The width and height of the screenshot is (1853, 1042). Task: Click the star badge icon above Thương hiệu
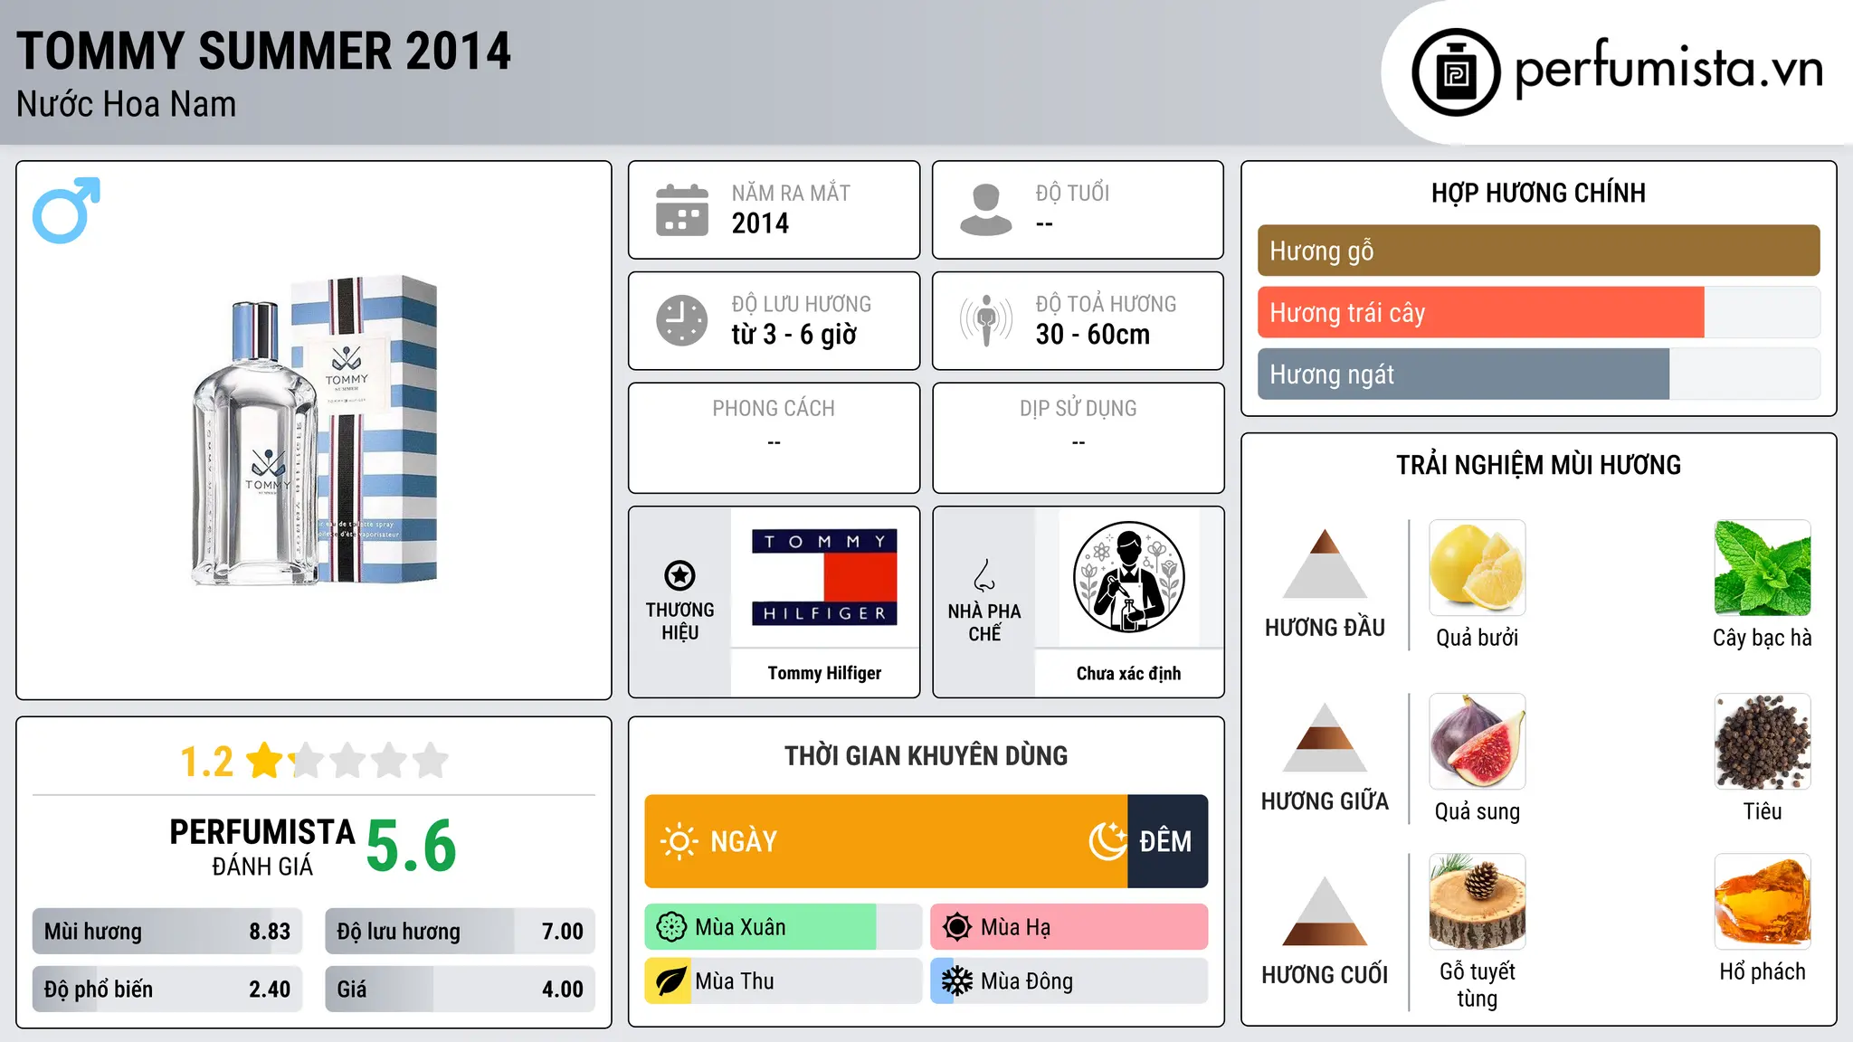(679, 575)
